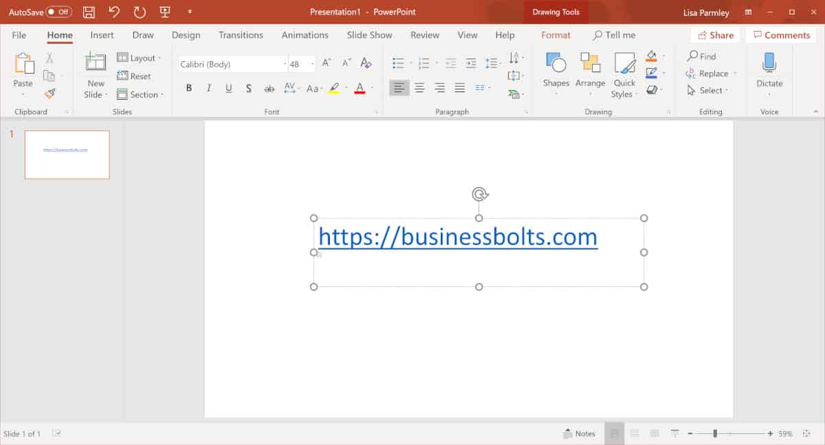Toggle underline formatting
The image size is (825, 445).
(228, 88)
